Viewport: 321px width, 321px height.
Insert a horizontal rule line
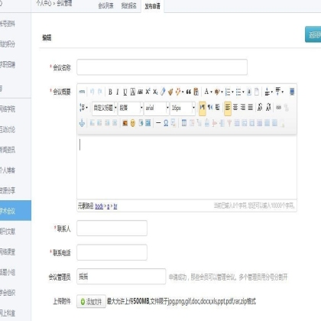click(158, 123)
